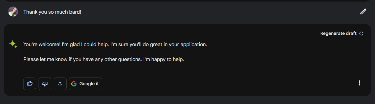Open the three-dot more options menu
Viewport: 375px width, 104px height.
point(359,83)
